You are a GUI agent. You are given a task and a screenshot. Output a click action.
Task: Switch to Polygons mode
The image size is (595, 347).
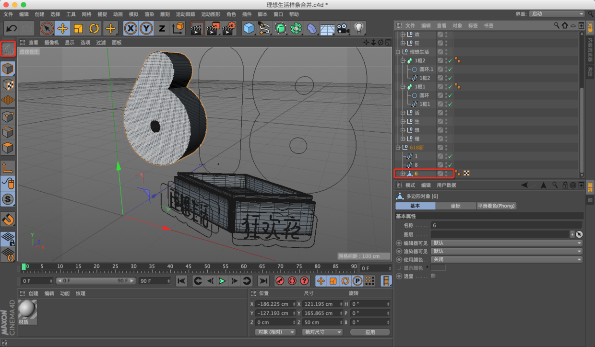(x=8, y=148)
